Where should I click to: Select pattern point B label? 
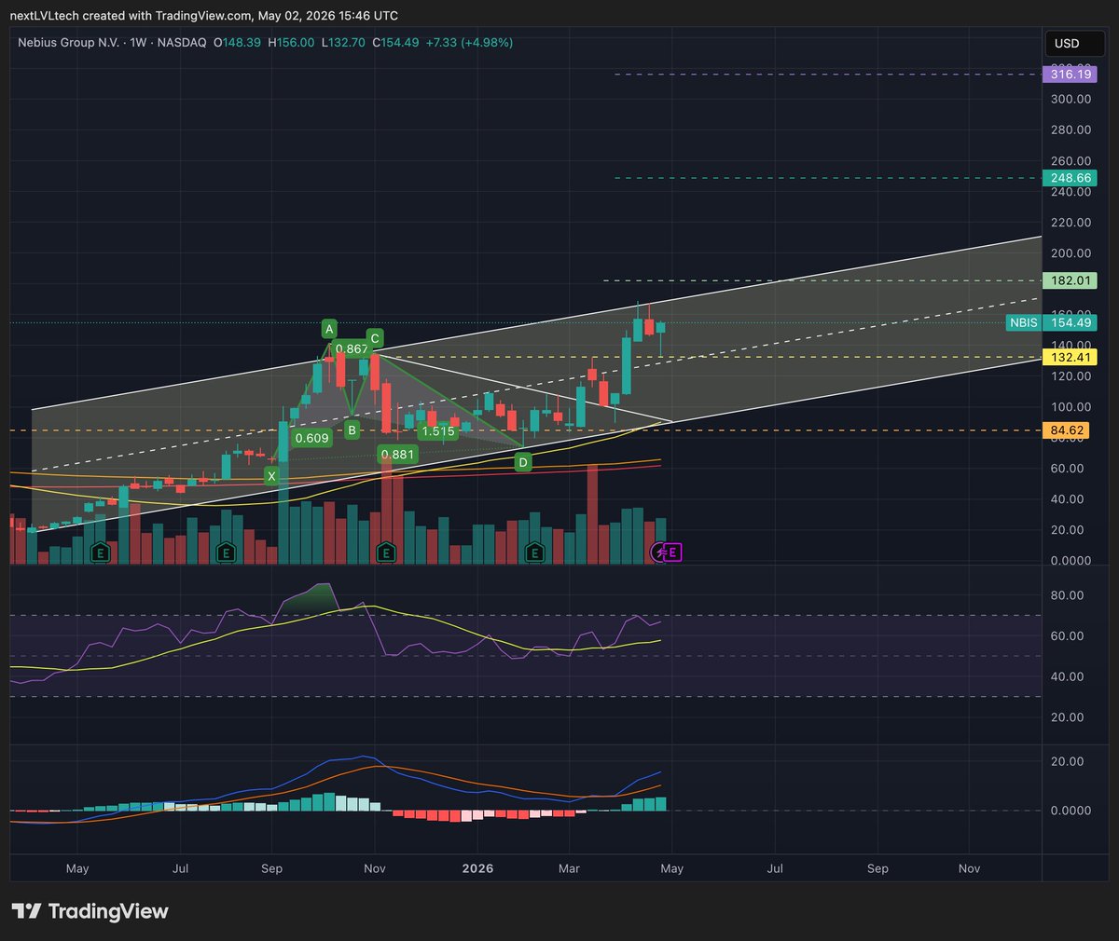pos(352,430)
